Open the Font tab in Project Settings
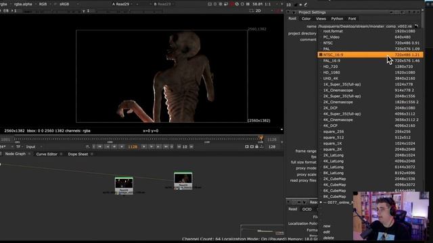Image resolution: width=433 pixels, height=243 pixels. (352, 19)
